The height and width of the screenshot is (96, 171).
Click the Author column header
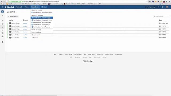click(11, 20)
